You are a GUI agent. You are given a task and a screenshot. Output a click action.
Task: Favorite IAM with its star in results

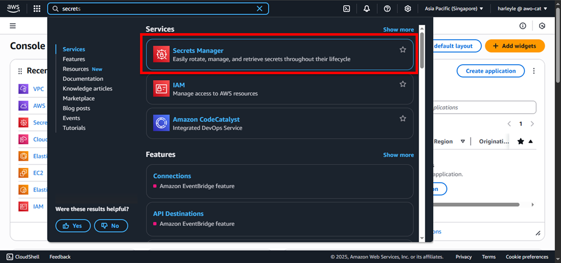coord(403,84)
